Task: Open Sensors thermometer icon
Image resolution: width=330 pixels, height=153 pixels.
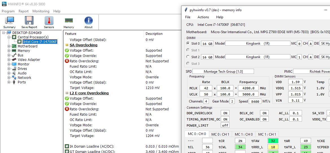Action: point(49,21)
